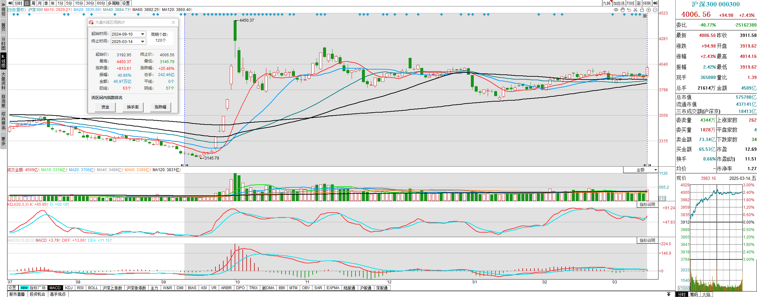Open the 大盘资料 sidebar item

coord(3,81)
